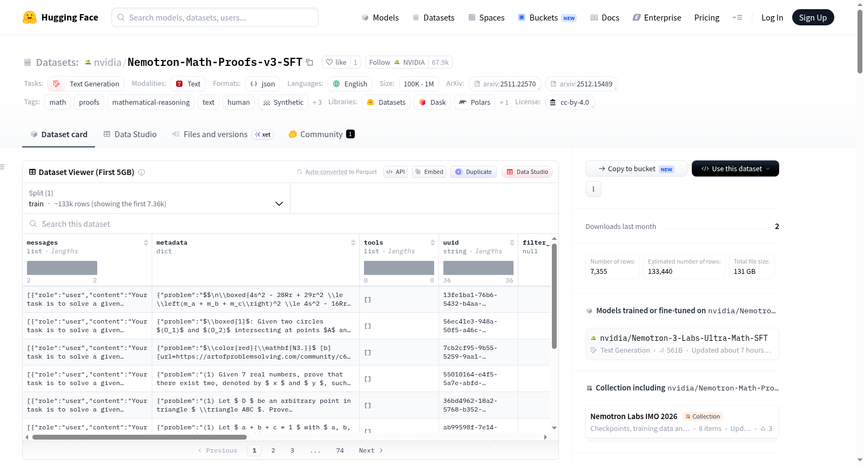Duplicate the dataset
Screen dimensions: 864x465
pos(474,172)
